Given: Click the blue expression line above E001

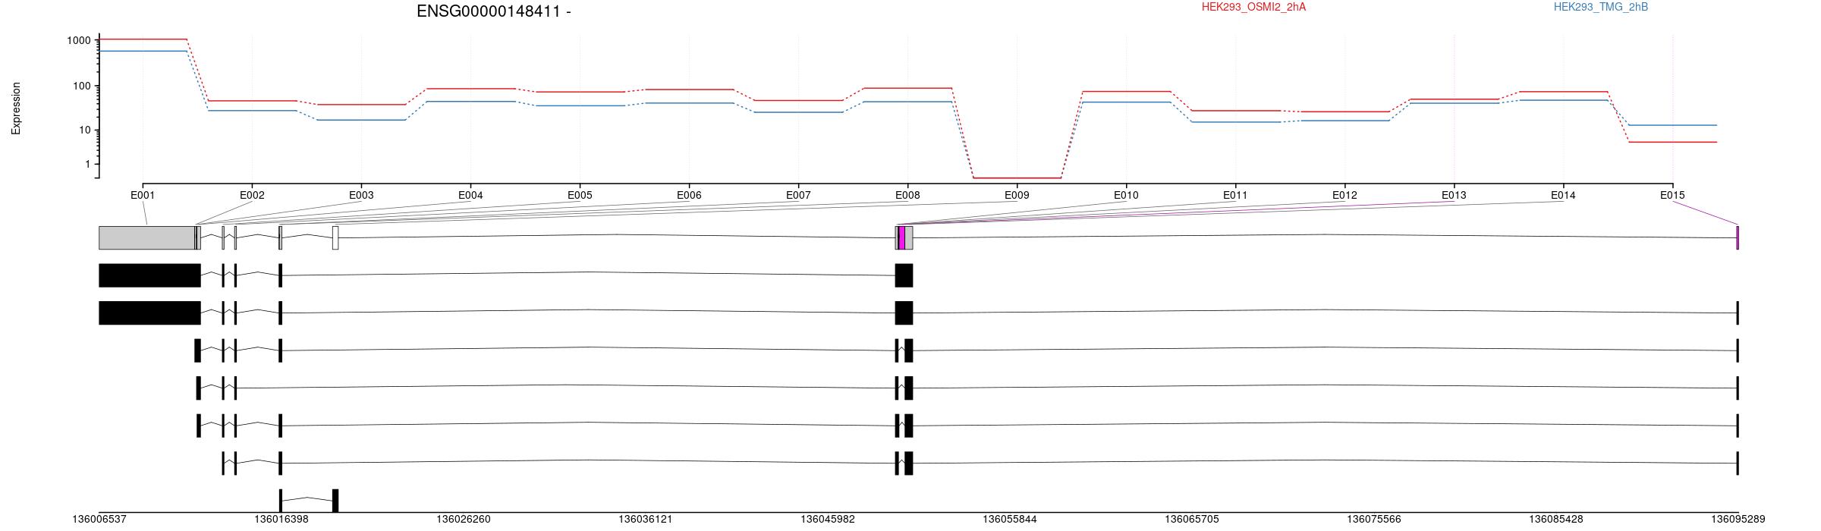Looking at the screenshot, I should [x=143, y=51].
